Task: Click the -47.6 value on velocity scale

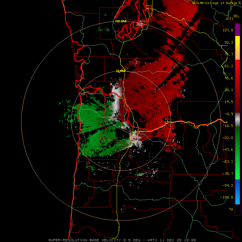Action: (228, 150)
